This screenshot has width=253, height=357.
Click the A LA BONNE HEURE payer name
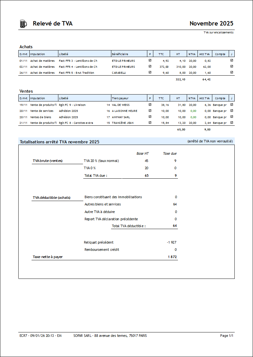click(x=125, y=111)
